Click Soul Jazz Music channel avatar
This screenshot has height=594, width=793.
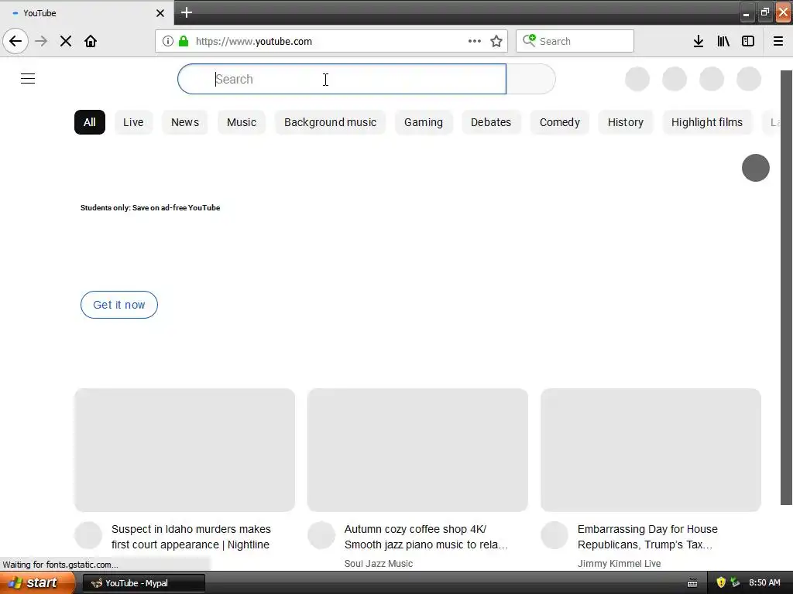pyautogui.click(x=321, y=535)
